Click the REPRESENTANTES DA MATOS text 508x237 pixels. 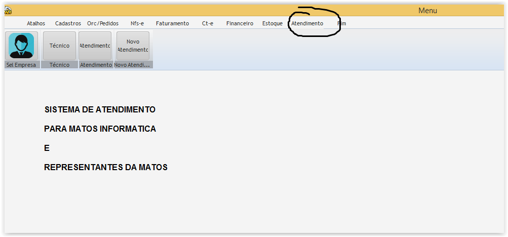(x=106, y=168)
